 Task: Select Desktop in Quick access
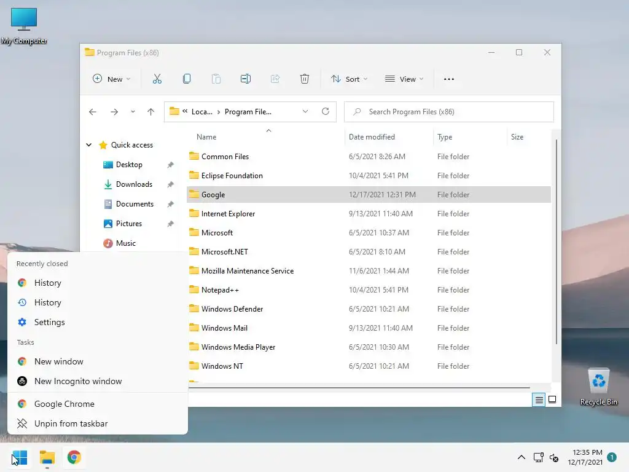[129, 165]
